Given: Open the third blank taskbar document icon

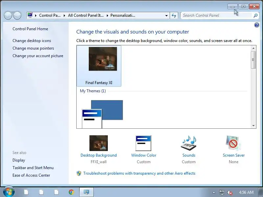Looking at the screenshot, I should [x=56, y=192].
